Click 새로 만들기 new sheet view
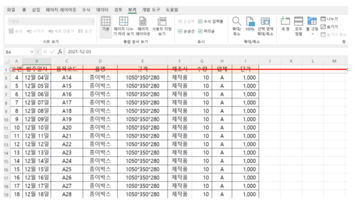The height and width of the screenshot is (205, 353). [61, 31]
